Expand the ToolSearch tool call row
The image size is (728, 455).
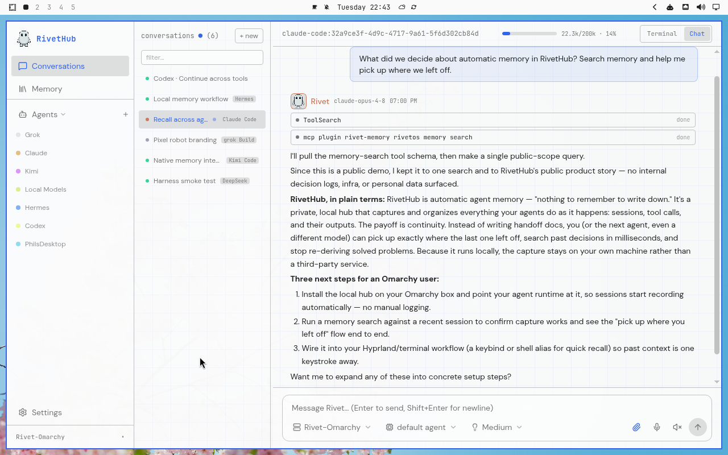click(x=493, y=120)
